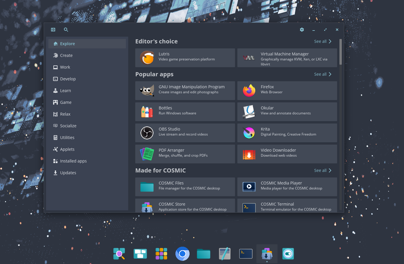The image size is (404, 264).
Task: Select the Video Downloader icon
Action: coord(249,154)
